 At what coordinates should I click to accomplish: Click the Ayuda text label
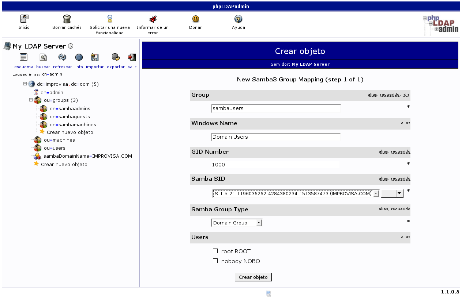(238, 27)
